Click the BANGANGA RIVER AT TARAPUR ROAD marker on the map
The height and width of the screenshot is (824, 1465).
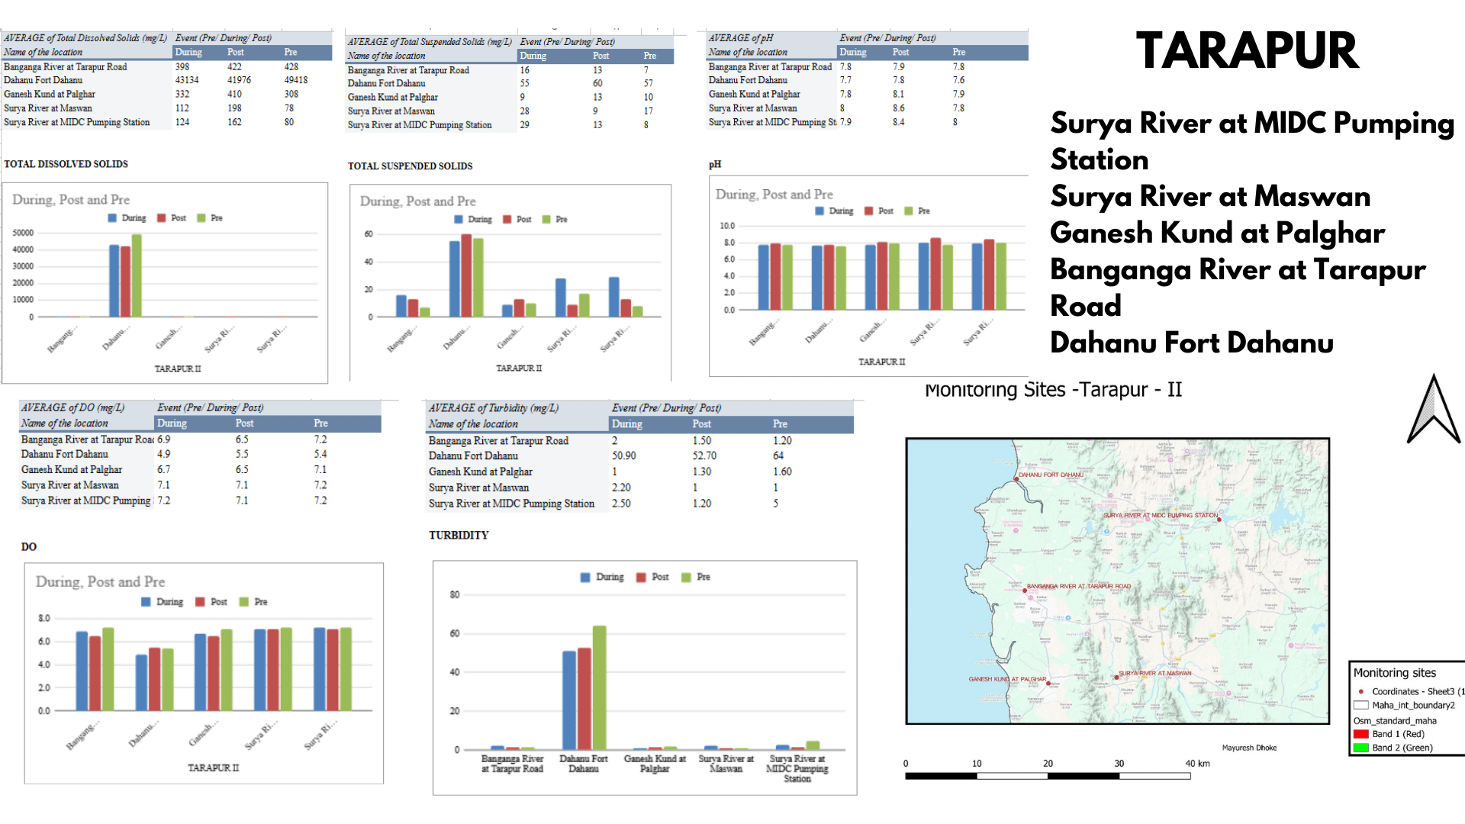[1025, 591]
